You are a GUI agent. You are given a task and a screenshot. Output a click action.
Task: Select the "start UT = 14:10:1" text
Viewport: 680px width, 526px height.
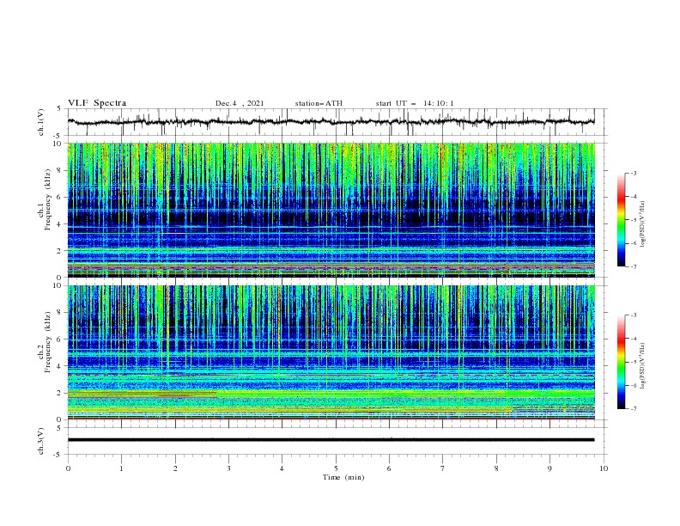tap(415, 103)
